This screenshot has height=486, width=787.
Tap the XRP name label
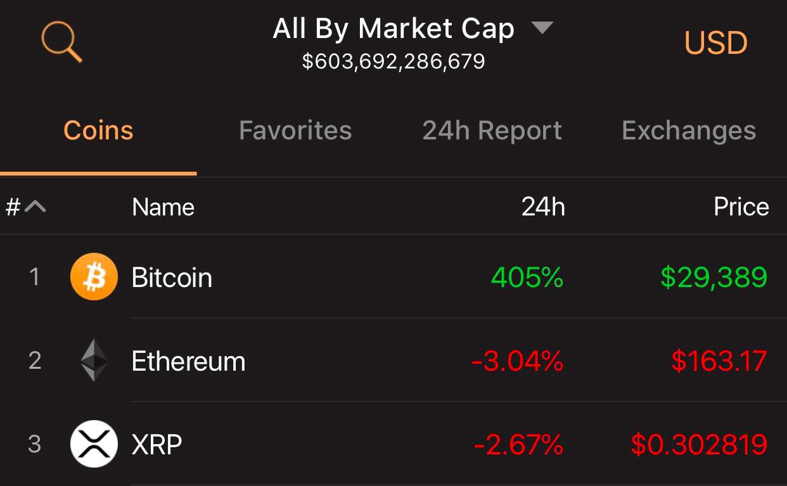click(x=157, y=444)
